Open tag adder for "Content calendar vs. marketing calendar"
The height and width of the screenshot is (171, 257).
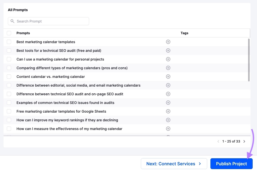pyautogui.click(x=168, y=77)
